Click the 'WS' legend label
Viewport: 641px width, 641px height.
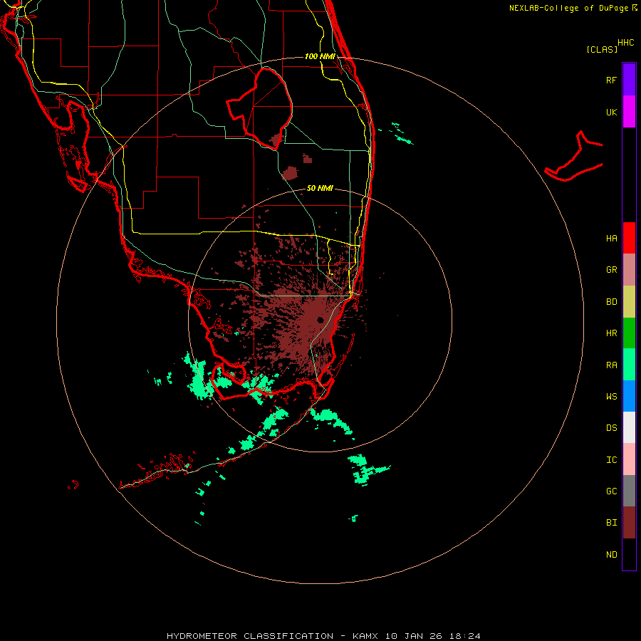611,397
